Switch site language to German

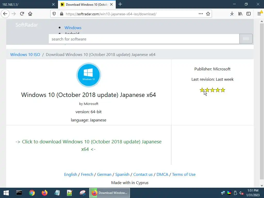(x=104, y=175)
